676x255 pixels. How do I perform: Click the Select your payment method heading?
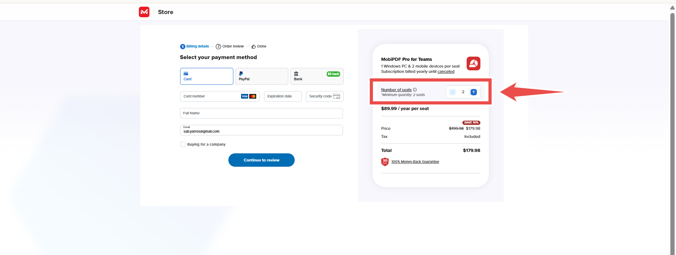(x=219, y=57)
